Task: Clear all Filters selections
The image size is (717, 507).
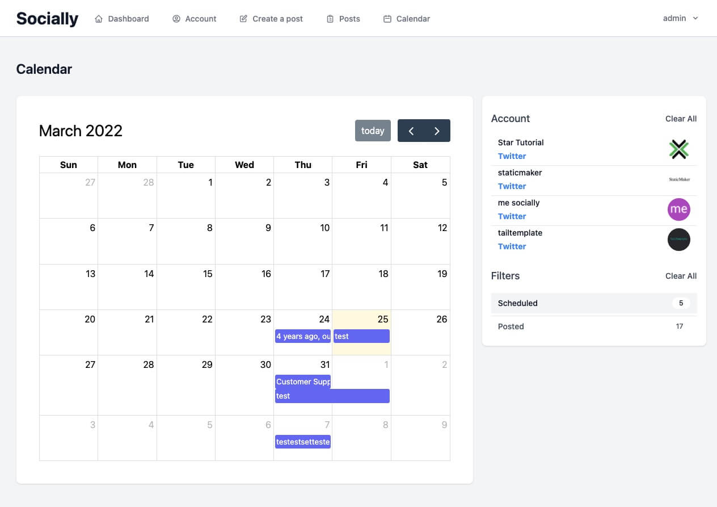Action: (681, 276)
